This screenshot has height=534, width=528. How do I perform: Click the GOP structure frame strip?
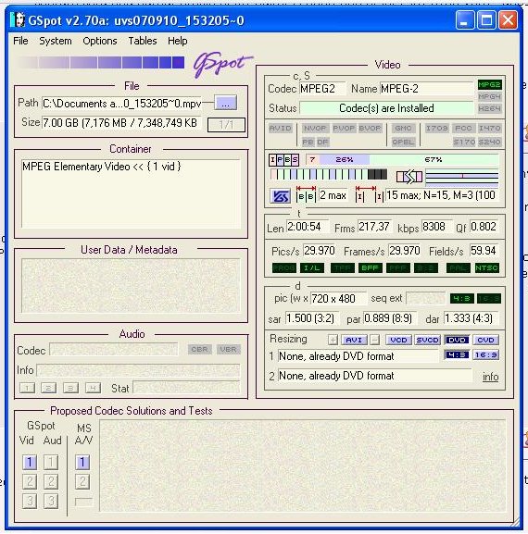click(328, 174)
